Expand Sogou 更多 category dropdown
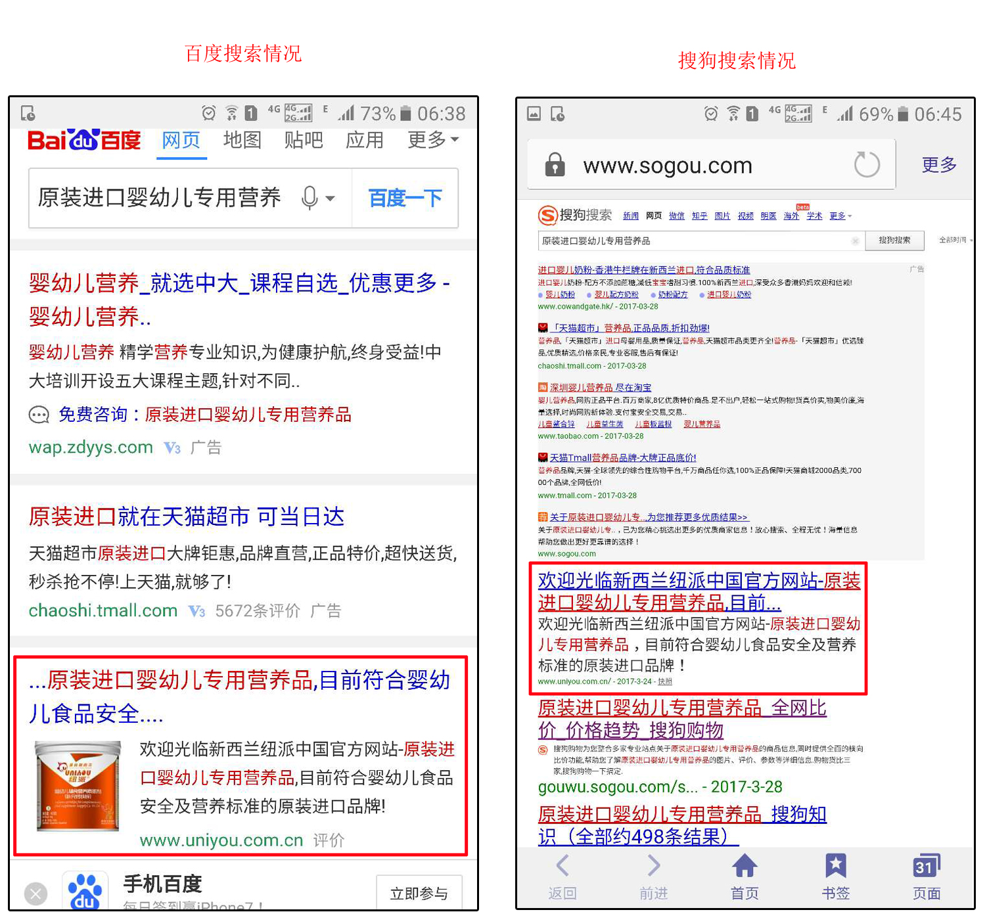The image size is (987, 912). [x=840, y=216]
